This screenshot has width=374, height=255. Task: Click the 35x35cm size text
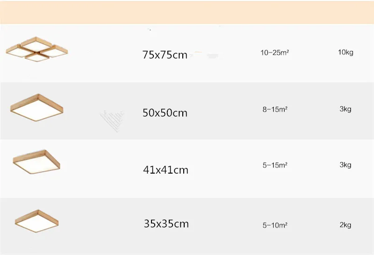[x=166, y=224]
